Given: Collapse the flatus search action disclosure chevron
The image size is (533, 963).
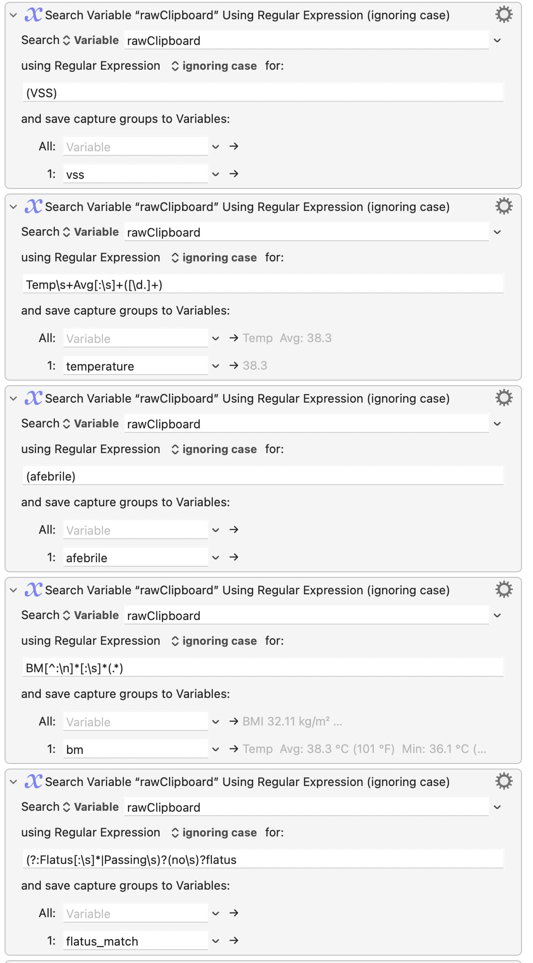Looking at the screenshot, I should 13,782.
